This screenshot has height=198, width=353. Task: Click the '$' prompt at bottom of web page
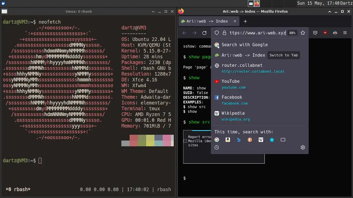point(184,178)
